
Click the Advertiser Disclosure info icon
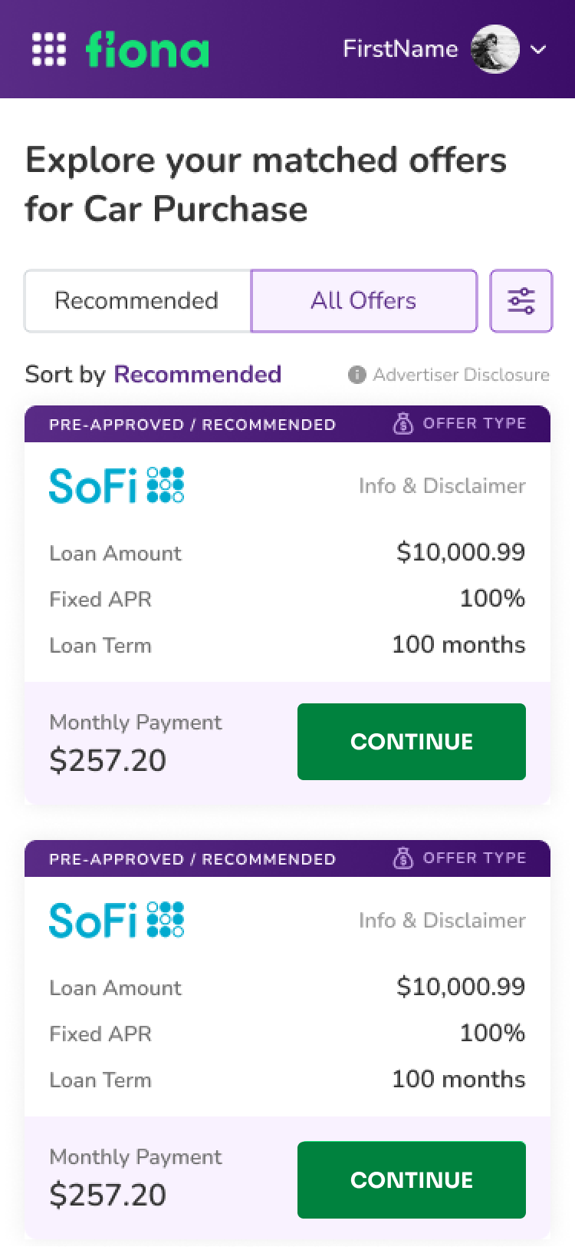tap(356, 375)
